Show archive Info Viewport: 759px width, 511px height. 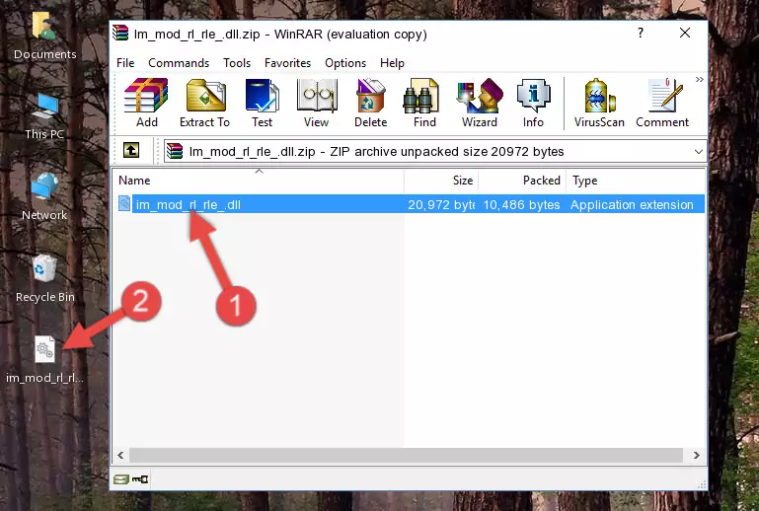(x=533, y=103)
